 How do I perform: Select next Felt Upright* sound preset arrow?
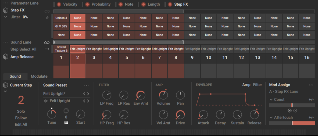pyautogui.click(x=88, y=94)
